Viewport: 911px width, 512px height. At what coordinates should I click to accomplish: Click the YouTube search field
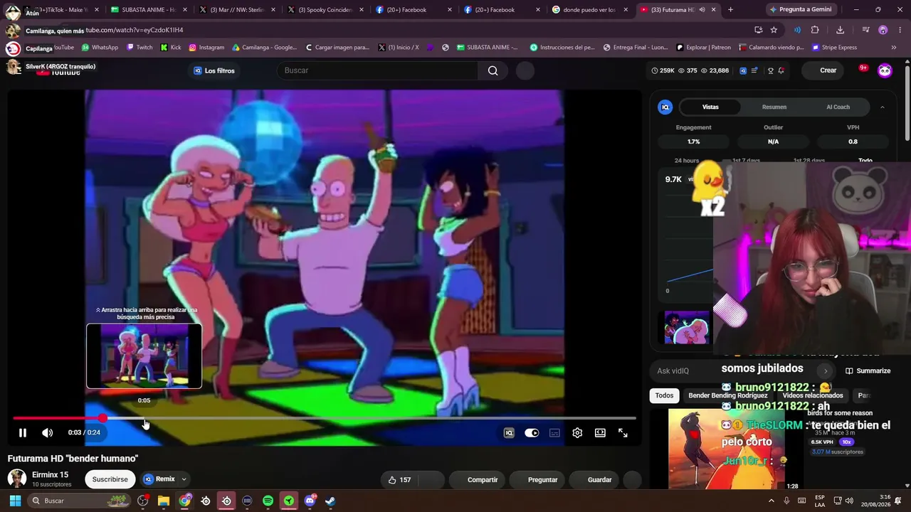pyautogui.click(x=378, y=70)
